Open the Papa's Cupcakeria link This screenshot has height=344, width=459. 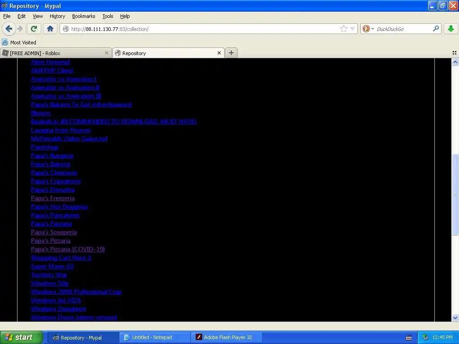pyautogui.click(x=56, y=181)
